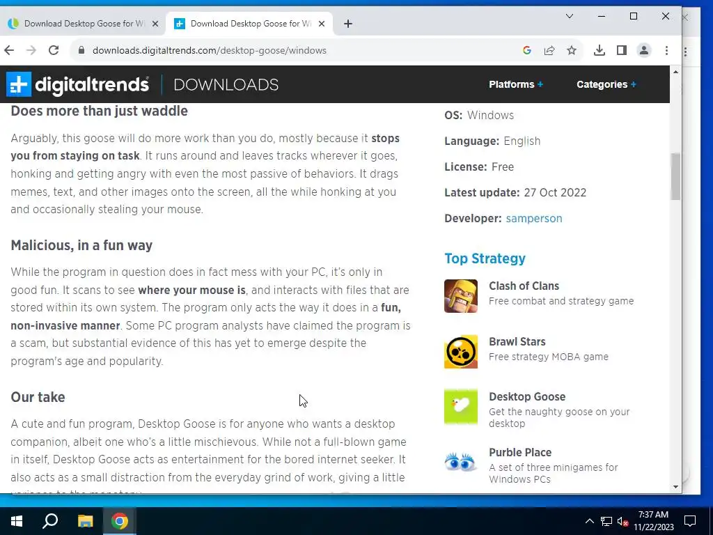The height and width of the screenshot is (535, 713).
Task: Toggle the Chrome side panel
Action: click(622, 50)
